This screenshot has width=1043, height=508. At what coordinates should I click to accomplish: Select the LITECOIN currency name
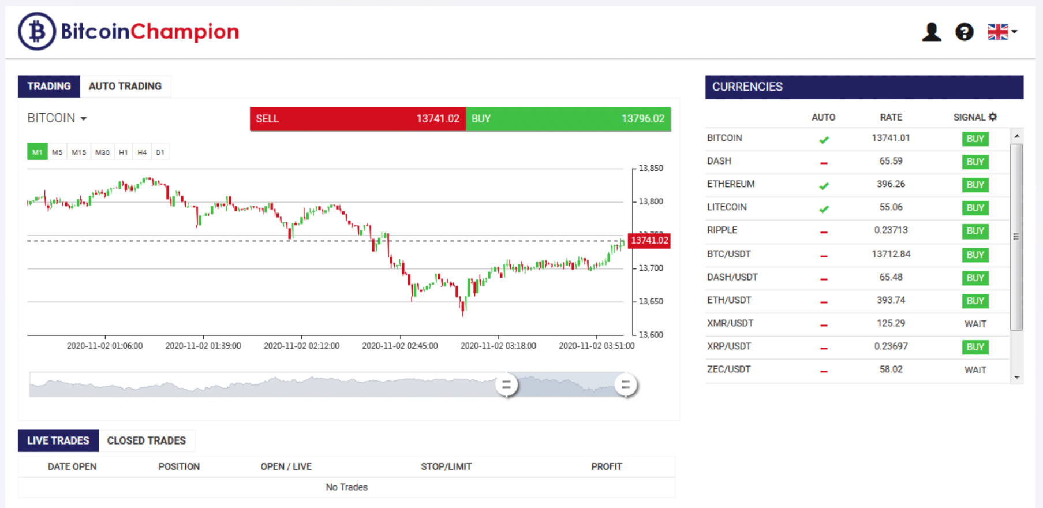click(x=727, y=207)
